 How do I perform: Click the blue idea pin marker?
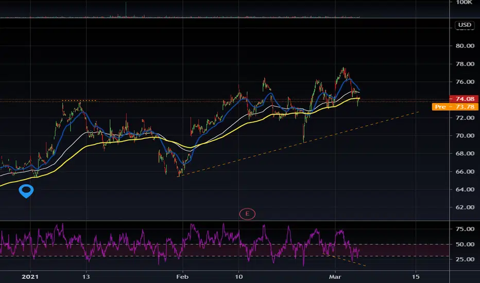(26, 191)
